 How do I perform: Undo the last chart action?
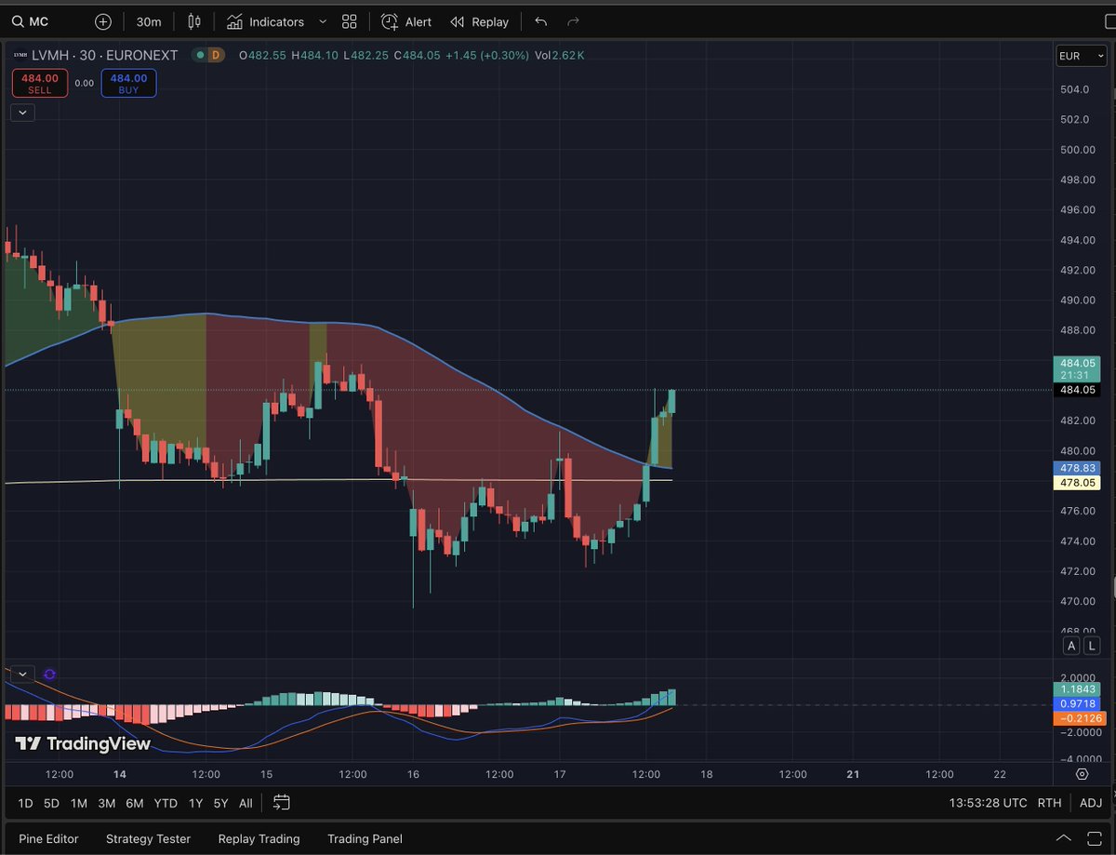541,21
